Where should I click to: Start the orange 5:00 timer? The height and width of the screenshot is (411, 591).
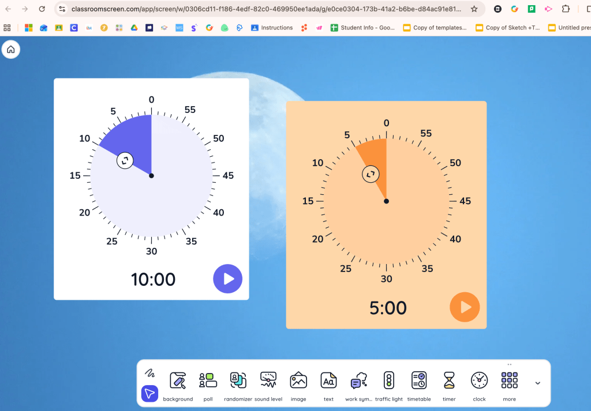click(x=465, y=307)
